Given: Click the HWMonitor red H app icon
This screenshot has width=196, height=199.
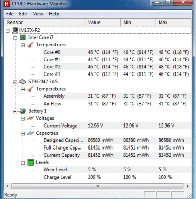Looking at the screenshot, I should coord(6,4).
